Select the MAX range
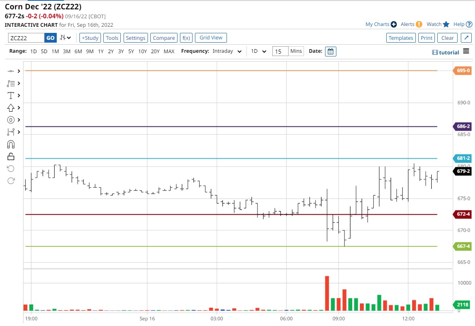475x326 pixels. coord(169,51)
